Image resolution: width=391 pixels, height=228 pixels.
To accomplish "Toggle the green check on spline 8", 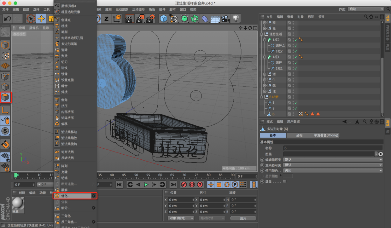I will click(296, 108).
